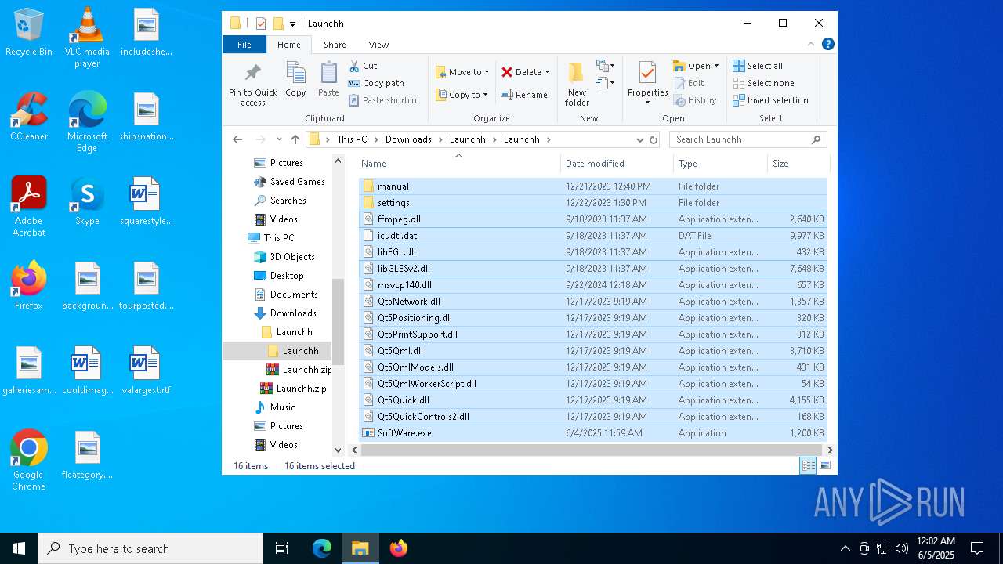The height and width of the screenshot is (564, 1003).
Task: Click Cut in the Clipboard group
Action: [x=363, y=66]
